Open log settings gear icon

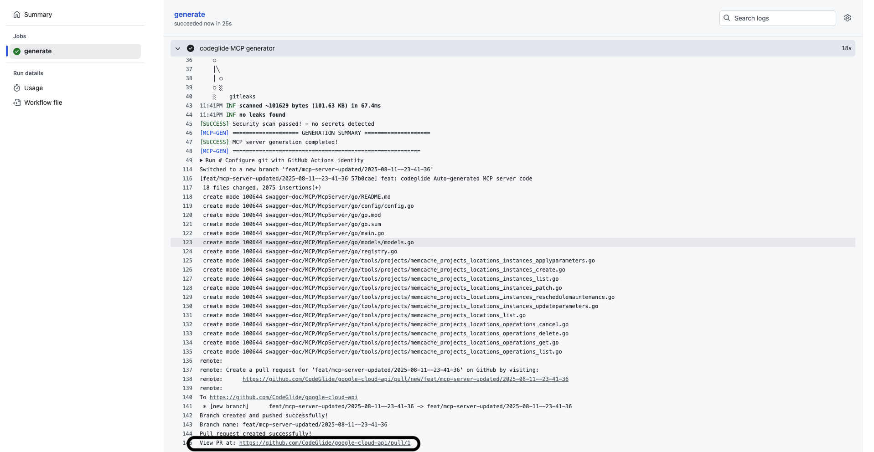click(x=848, y=18)
